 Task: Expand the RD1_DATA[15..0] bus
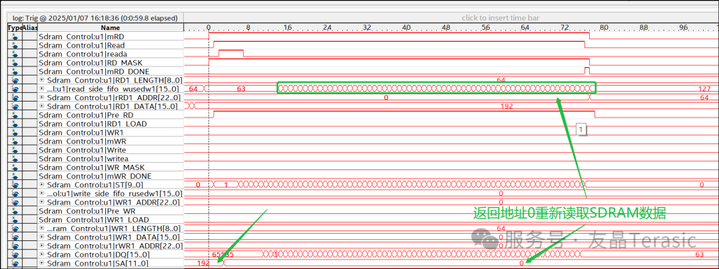[x=42, y=106]
